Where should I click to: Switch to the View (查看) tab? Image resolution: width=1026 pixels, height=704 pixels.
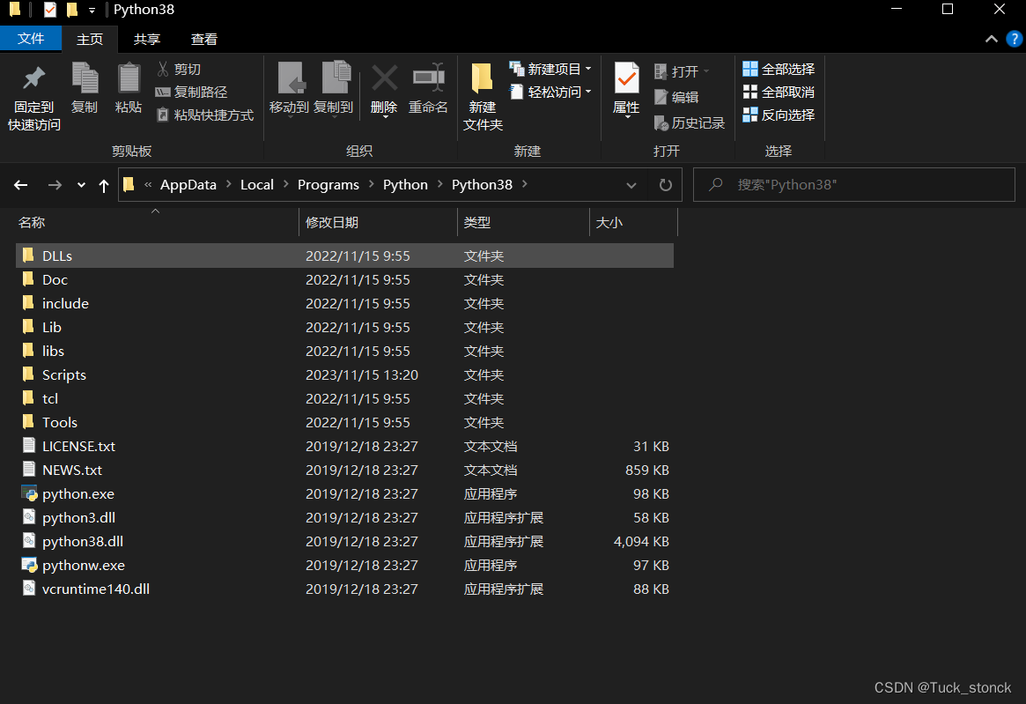click(x=203, y=40)
